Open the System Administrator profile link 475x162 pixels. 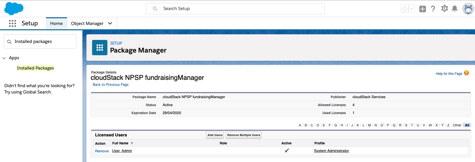point(332,151)
